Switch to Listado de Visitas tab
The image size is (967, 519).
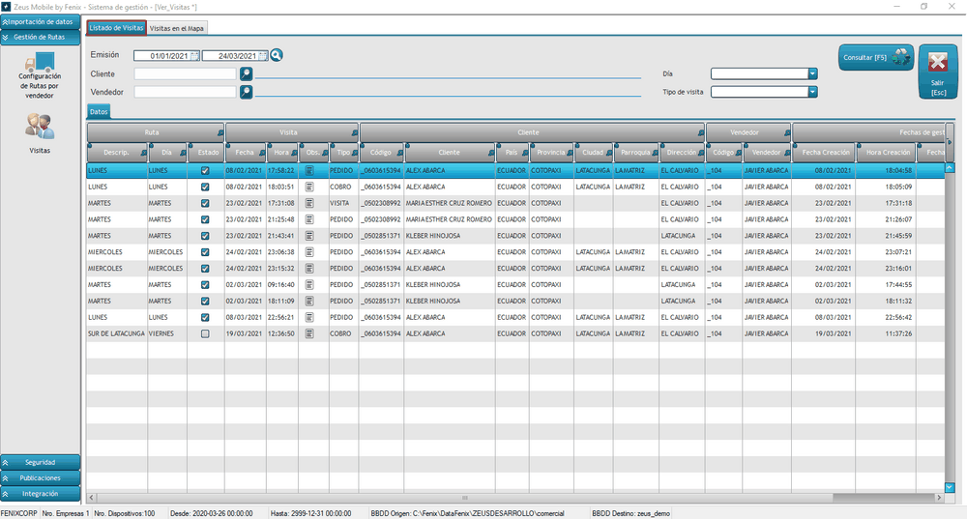click(117, 28)
